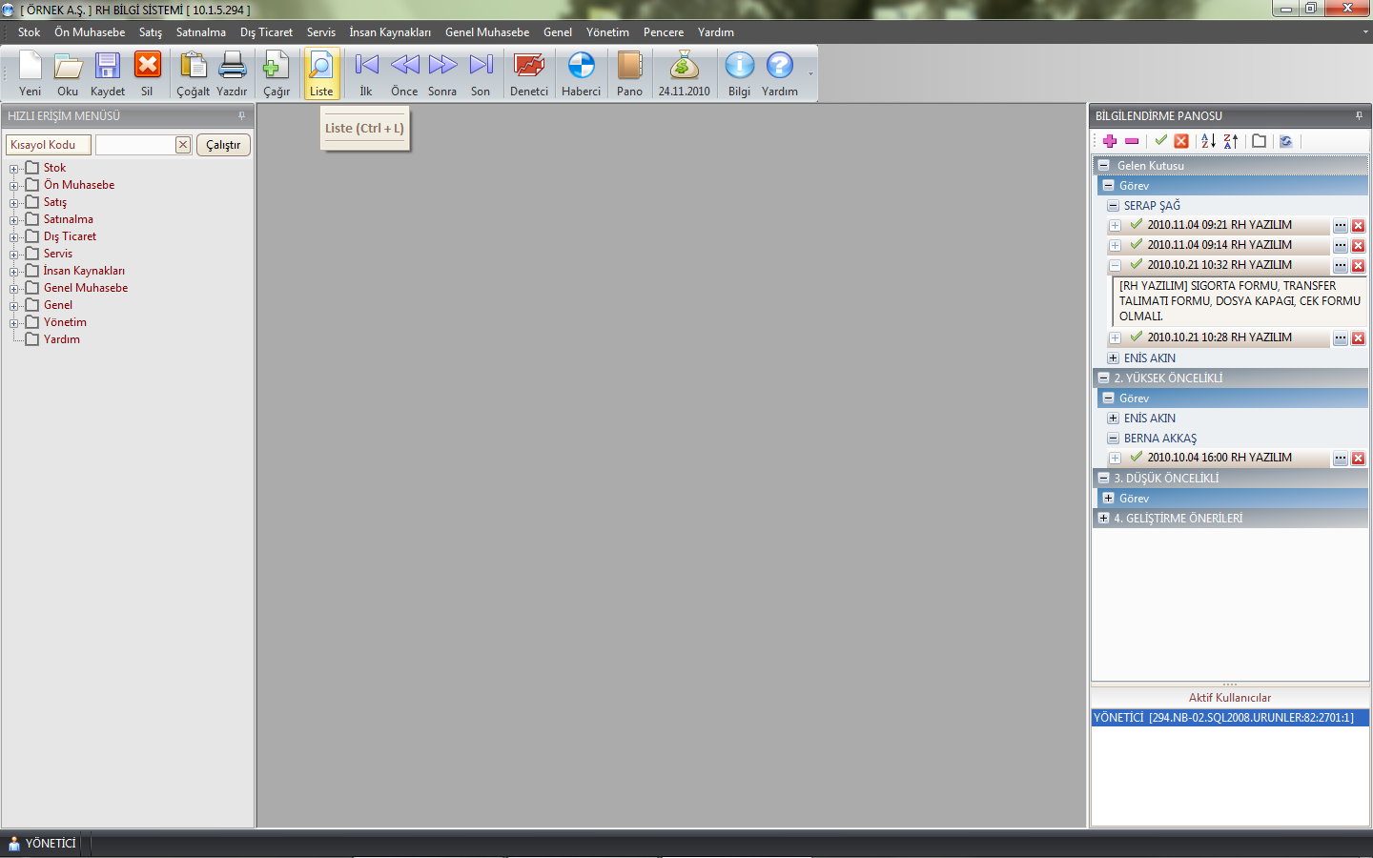Go to the Son (last) record

pos(481,73)
